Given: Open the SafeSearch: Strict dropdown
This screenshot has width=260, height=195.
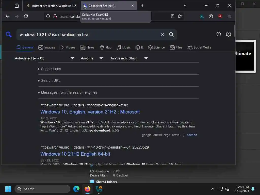Looking at the screenshot, I should [129, 58].
